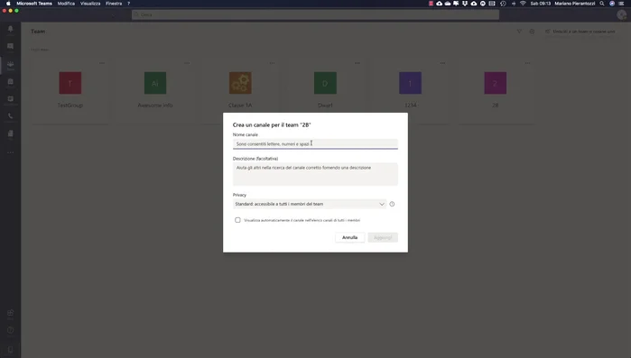Click the Teams search bar
The width and height of the screenshot is (631, 358).
tap(315, 14)
